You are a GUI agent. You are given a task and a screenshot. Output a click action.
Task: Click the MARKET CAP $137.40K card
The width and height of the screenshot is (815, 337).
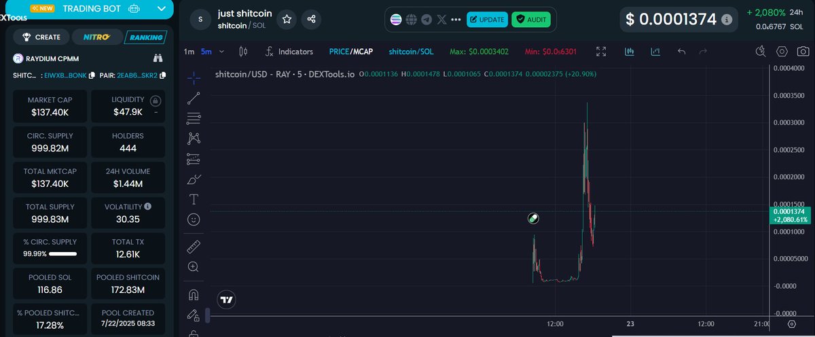(x=51, y=107)
